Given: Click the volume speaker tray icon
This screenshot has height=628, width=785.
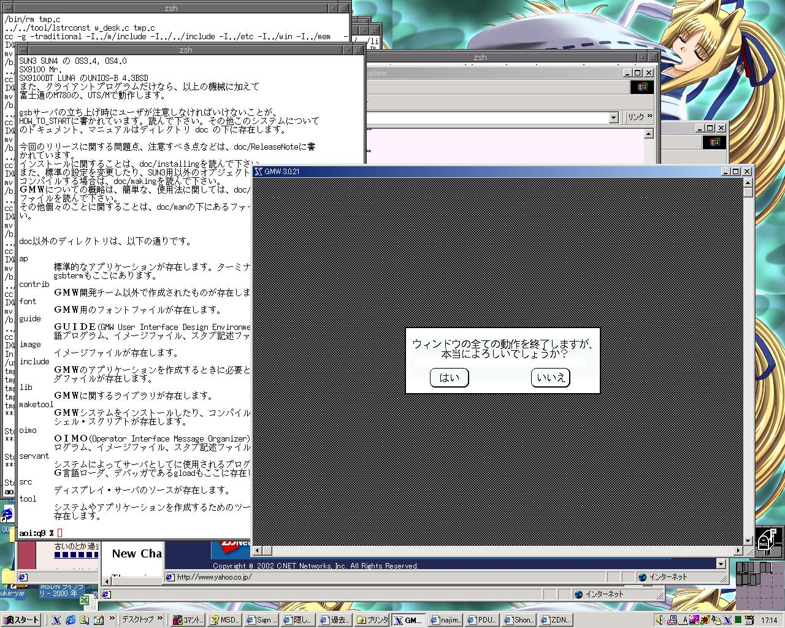Looking at the screenshot, I should coord(661,620).
